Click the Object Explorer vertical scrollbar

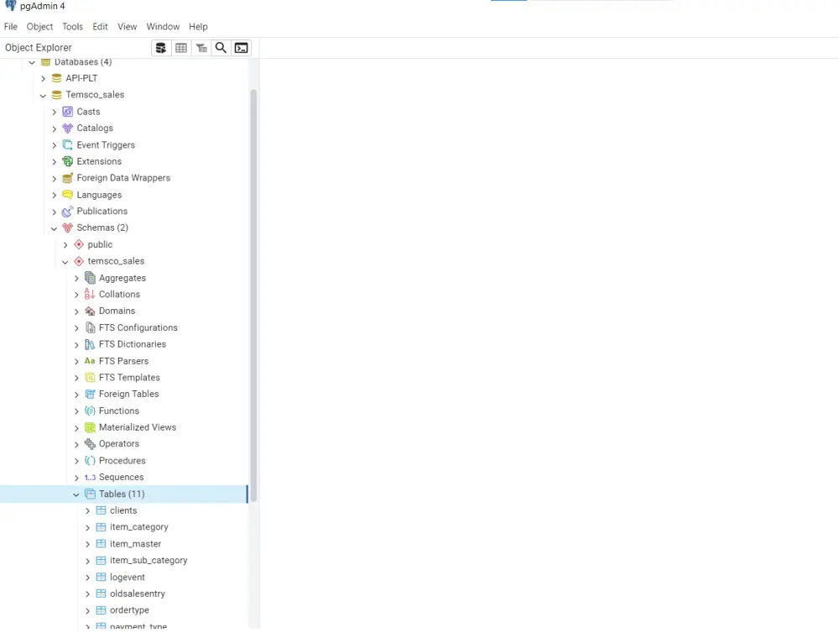point(253,295)
